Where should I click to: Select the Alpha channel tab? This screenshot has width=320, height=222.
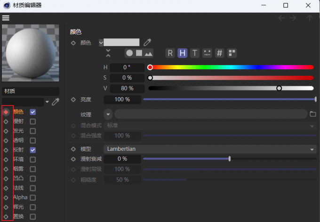click(x=20, y=197)
